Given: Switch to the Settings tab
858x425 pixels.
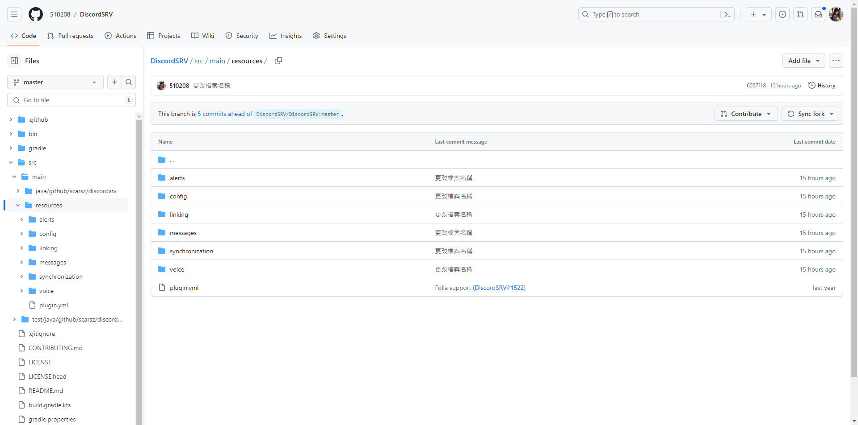Looking at the screenshot, I should [x=329, y=36].
